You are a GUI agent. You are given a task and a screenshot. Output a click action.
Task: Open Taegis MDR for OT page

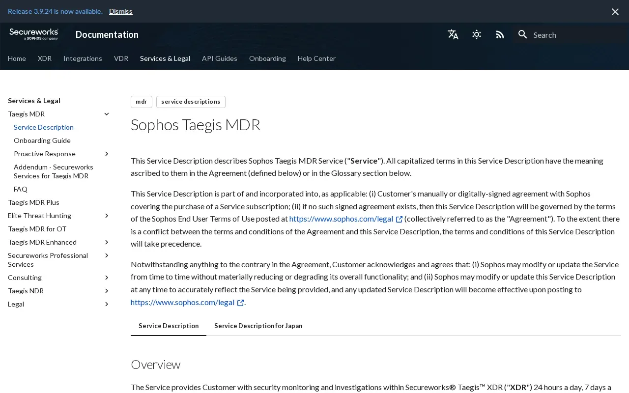(37, 229)
